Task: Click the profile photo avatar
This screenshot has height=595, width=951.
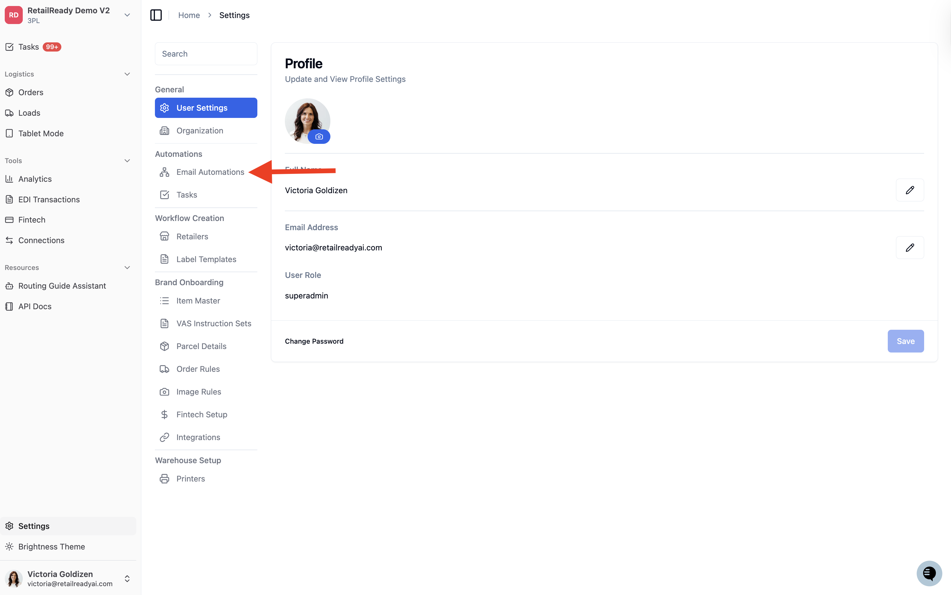Action: pyautogui.click(x=307, y=121)
